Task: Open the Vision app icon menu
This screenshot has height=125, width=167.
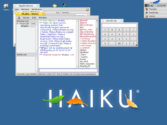Action: [19, 18]
